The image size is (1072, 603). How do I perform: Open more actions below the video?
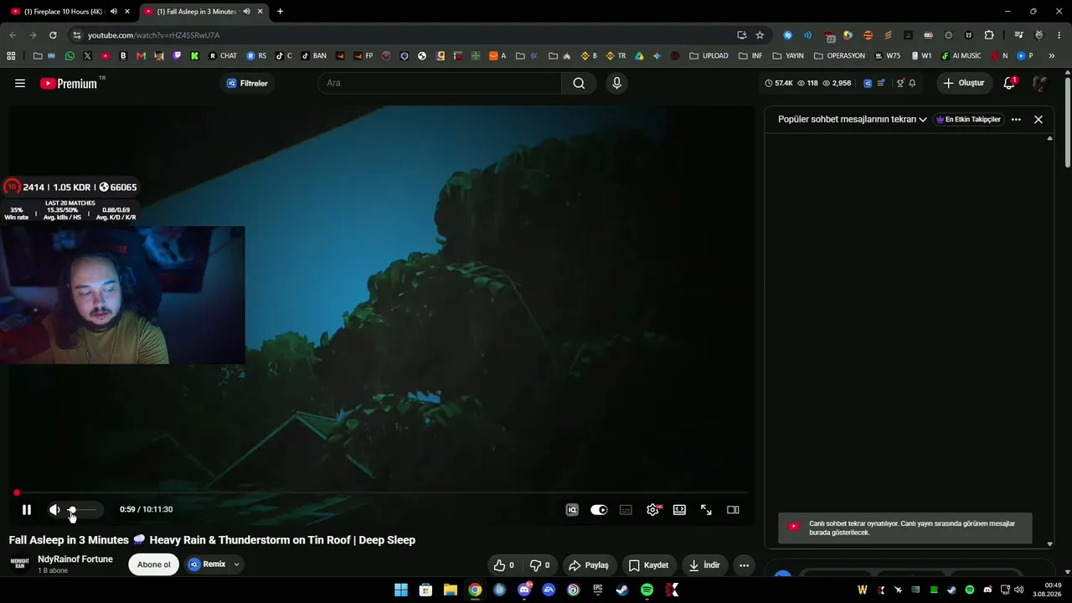[744, 565]
